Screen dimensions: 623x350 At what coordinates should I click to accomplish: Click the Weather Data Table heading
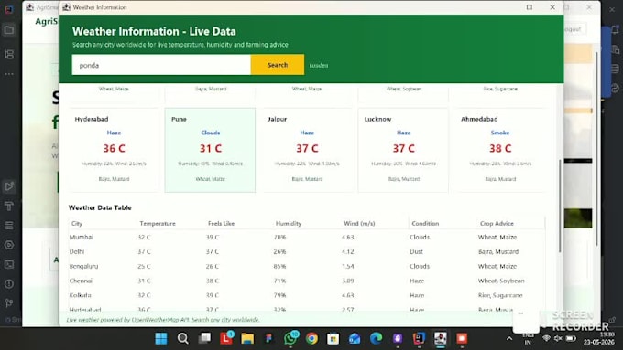pos(100,207)
